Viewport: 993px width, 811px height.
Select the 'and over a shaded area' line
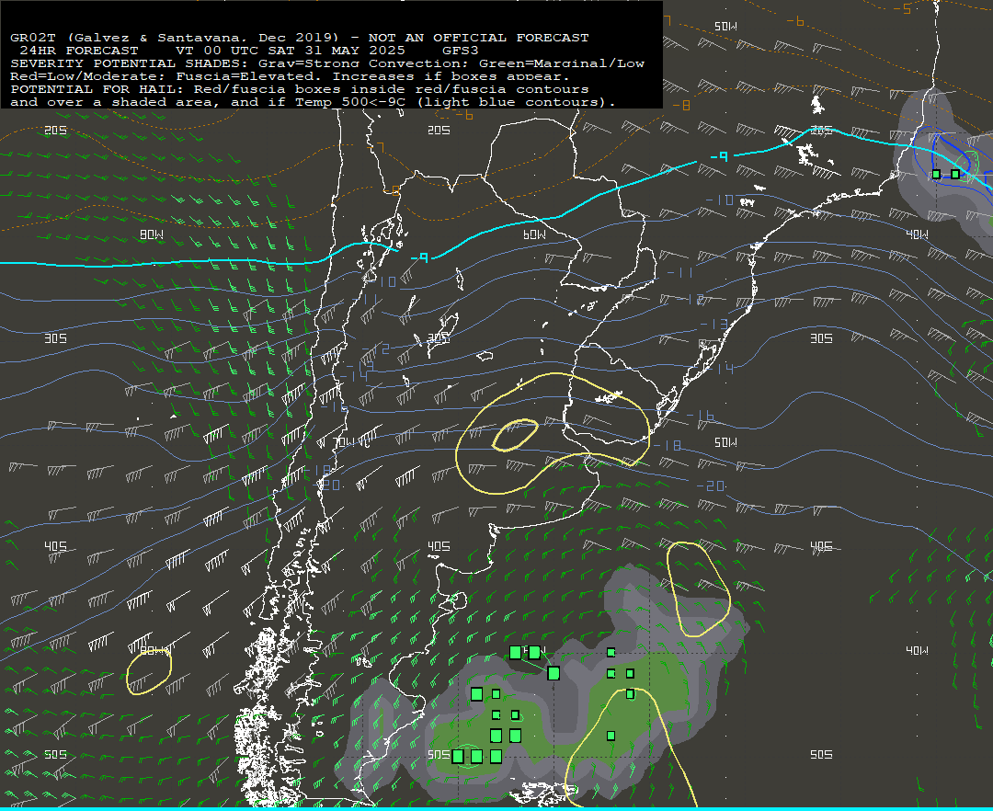point(313,102)
